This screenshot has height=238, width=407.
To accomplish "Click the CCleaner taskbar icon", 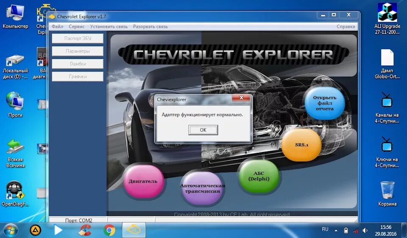I will coord(84,230).
